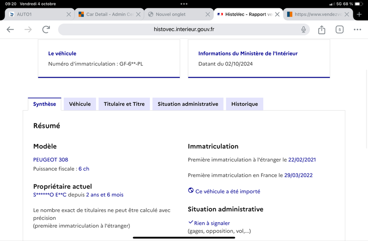Click the GF-6**-PL registration number
Image resolution: width=368 pixels, height=241 pixels.
131,64
